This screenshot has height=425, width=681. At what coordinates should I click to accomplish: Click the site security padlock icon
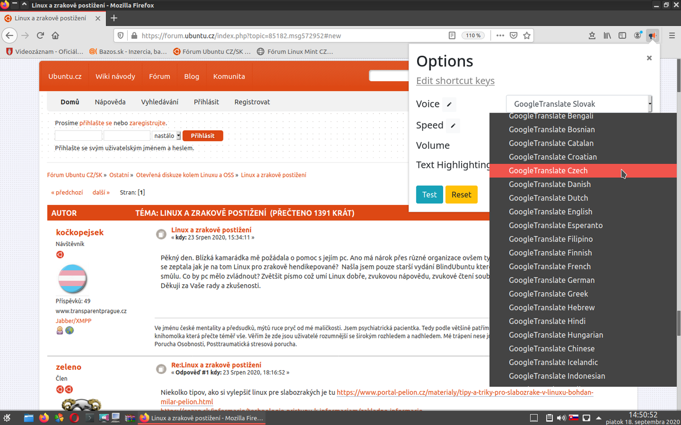click(134, 36)
